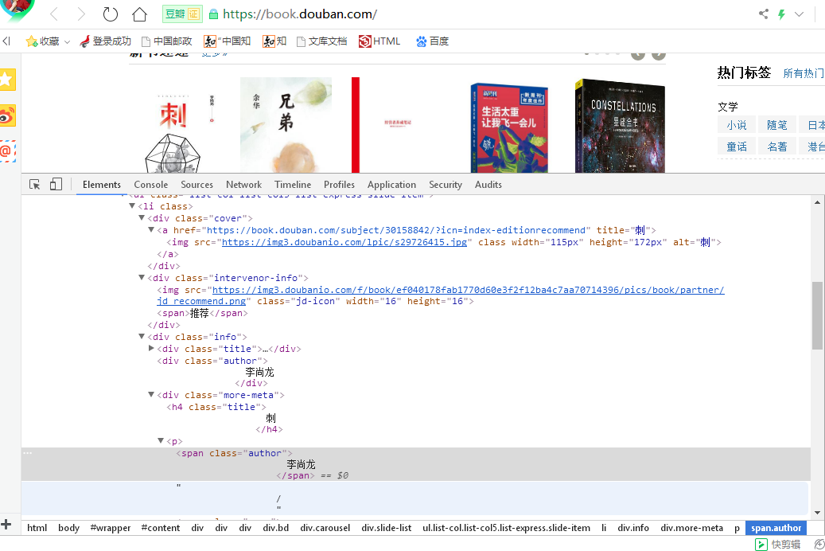Click div.carousel in the DOM breadcrumb
The height and width of the screenshot is (551, 825).
coord(325,528)
